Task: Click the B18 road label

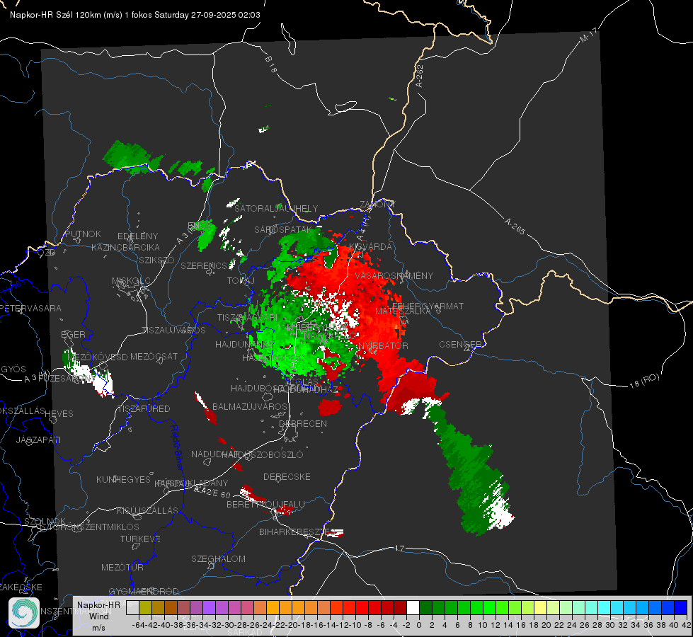Action: [271, 64]
